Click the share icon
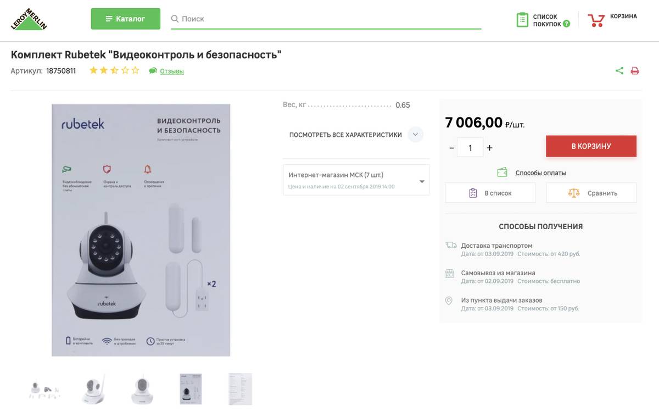This screenshot has height=417, width=659. pos(619,70)
